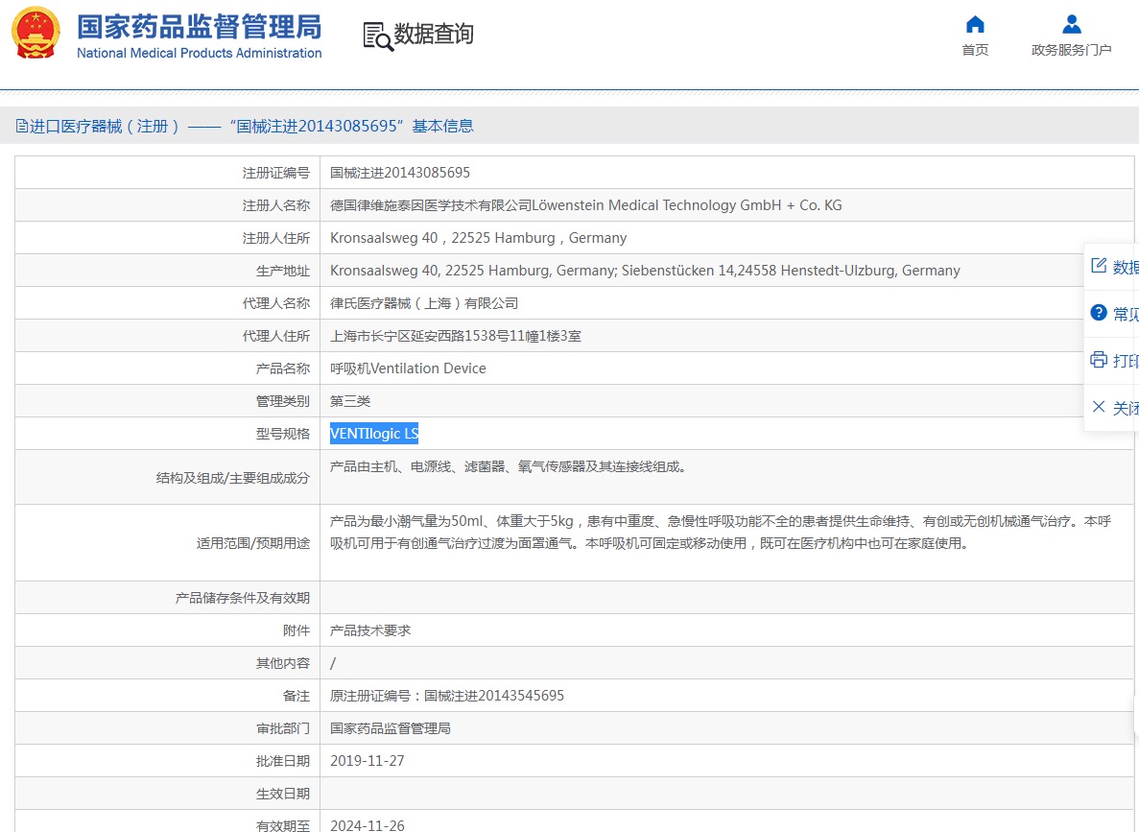1139x832 pixels.
Task: Click the 型号规格 row label
Action: pyautogui.click(x=282, y=434)
